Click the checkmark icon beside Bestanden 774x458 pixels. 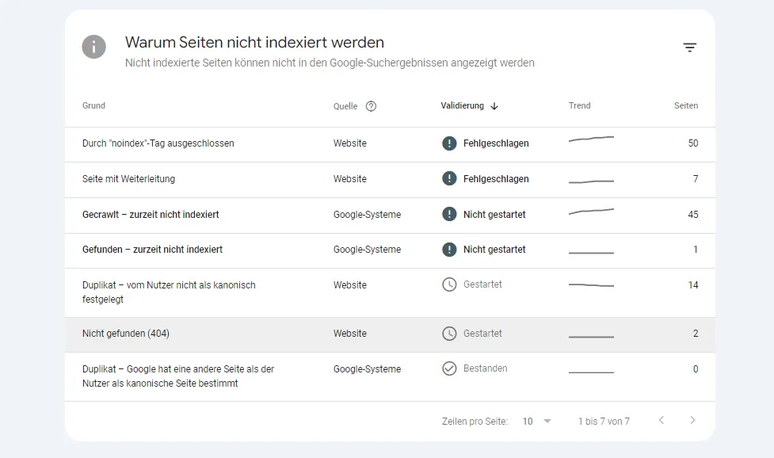(449, 368)
